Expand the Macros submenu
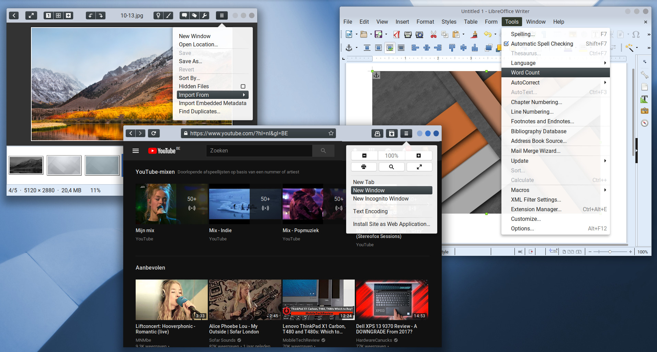 pyautogui.click(x=555, y=190)
